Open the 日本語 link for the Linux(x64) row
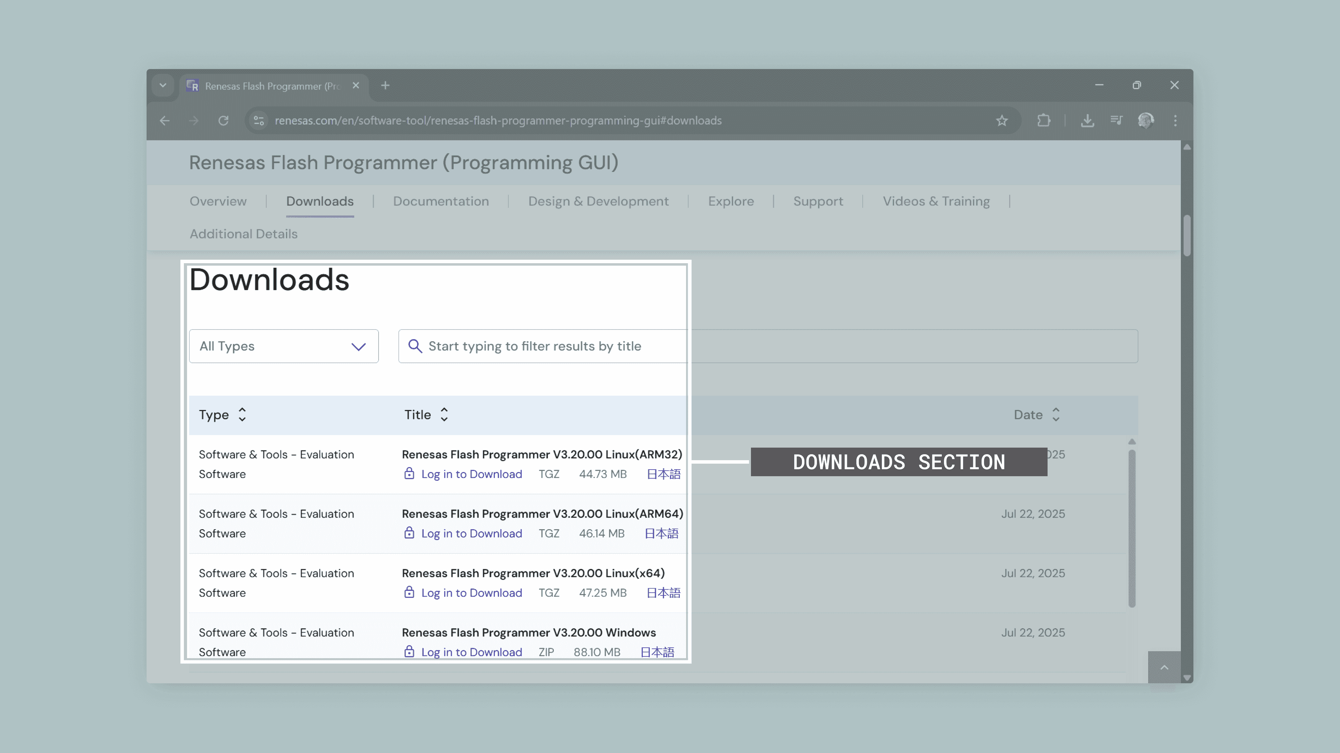Viewport: 1340px width, 753px height. pos(663,593)
